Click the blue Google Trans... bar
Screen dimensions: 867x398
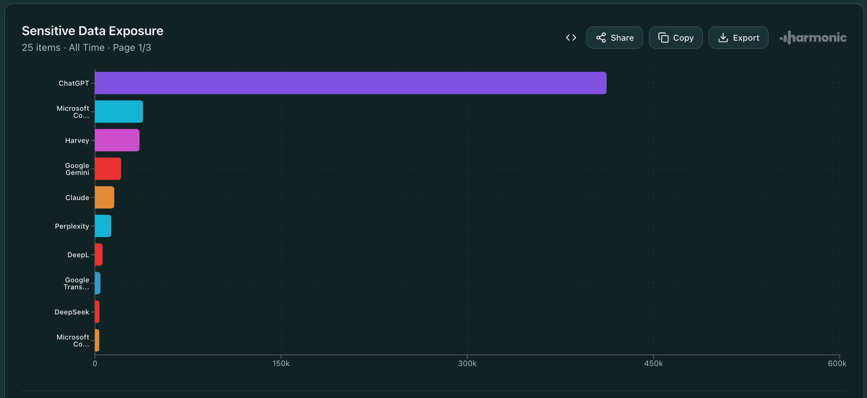click(x=98, y=283)
